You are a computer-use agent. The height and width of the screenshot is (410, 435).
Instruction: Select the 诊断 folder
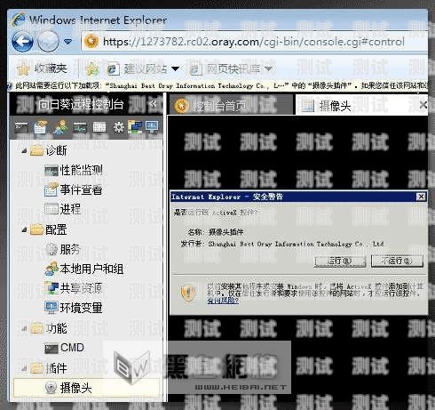tap(49, 150)
